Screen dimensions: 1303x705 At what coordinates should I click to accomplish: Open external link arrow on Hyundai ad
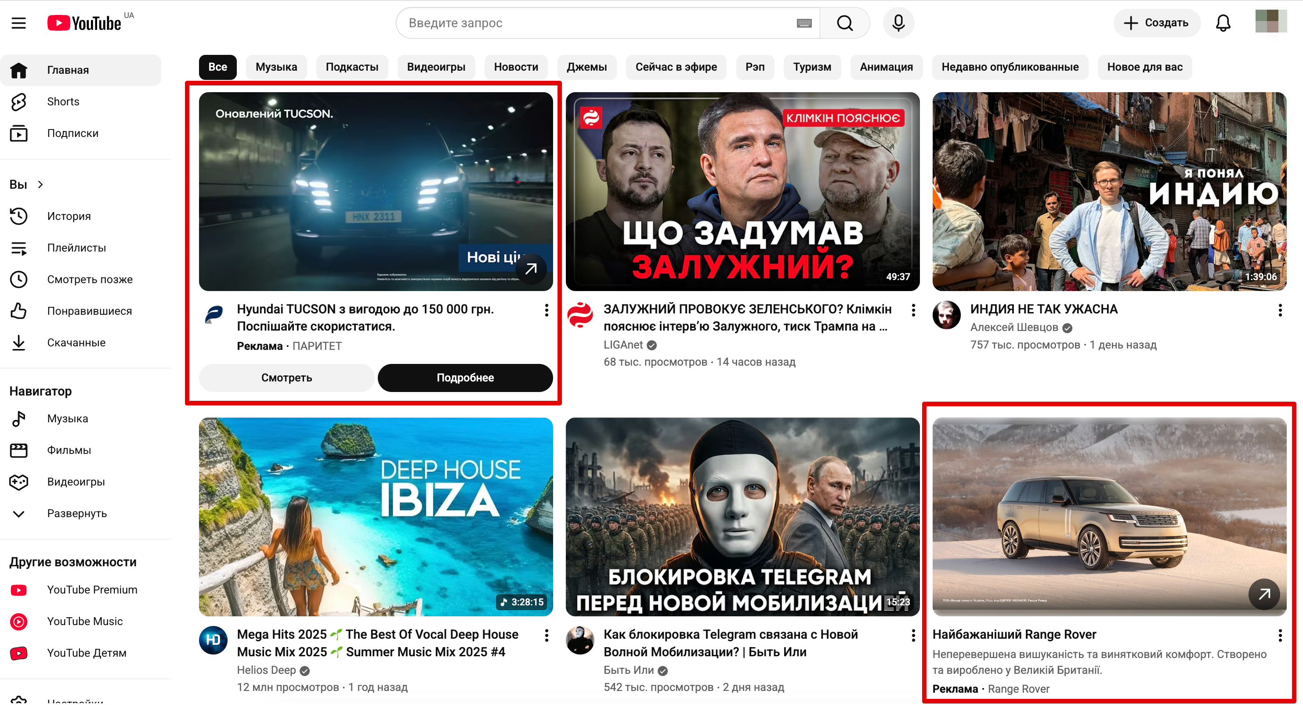click(x=531, y=269)
